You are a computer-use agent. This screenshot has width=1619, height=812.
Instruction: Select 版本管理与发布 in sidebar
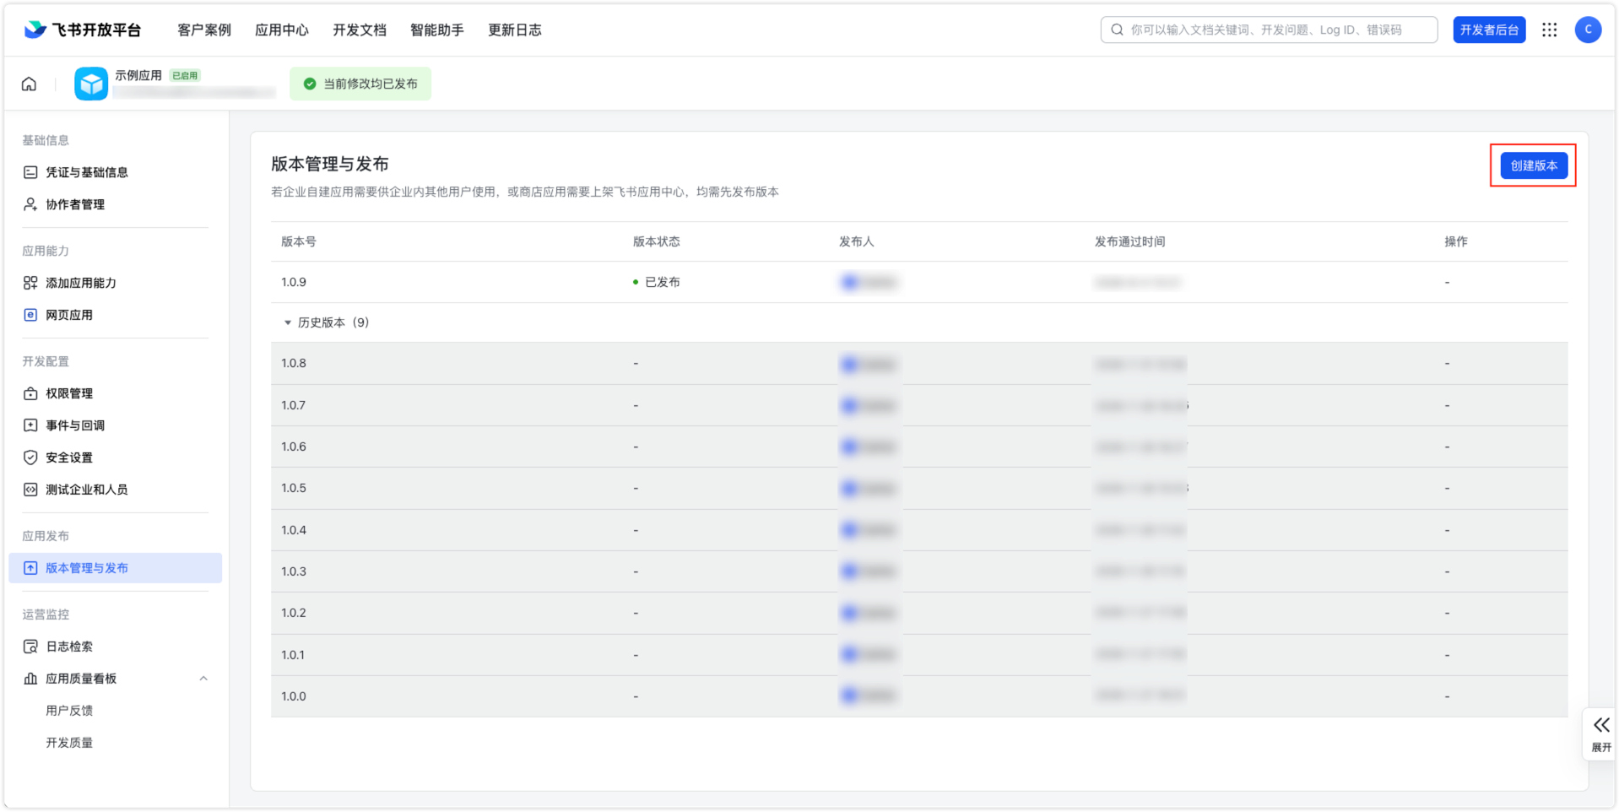115,568
